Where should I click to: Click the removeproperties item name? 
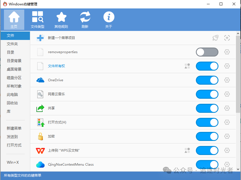63,52
